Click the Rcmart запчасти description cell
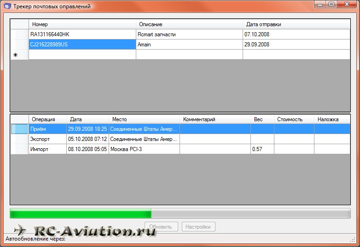360x247 pixels. pyautogui.click(x=189, y=34)
